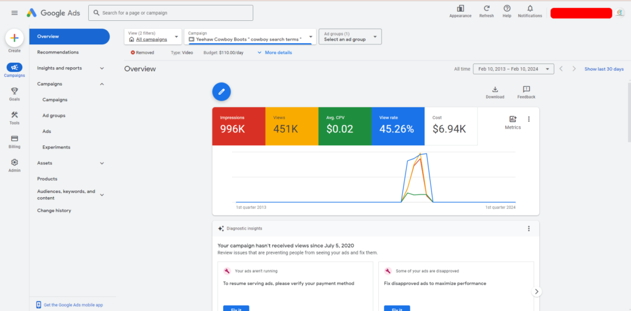Expand More details
Viewport: 631px width, 311px height.
coord(274,53)
